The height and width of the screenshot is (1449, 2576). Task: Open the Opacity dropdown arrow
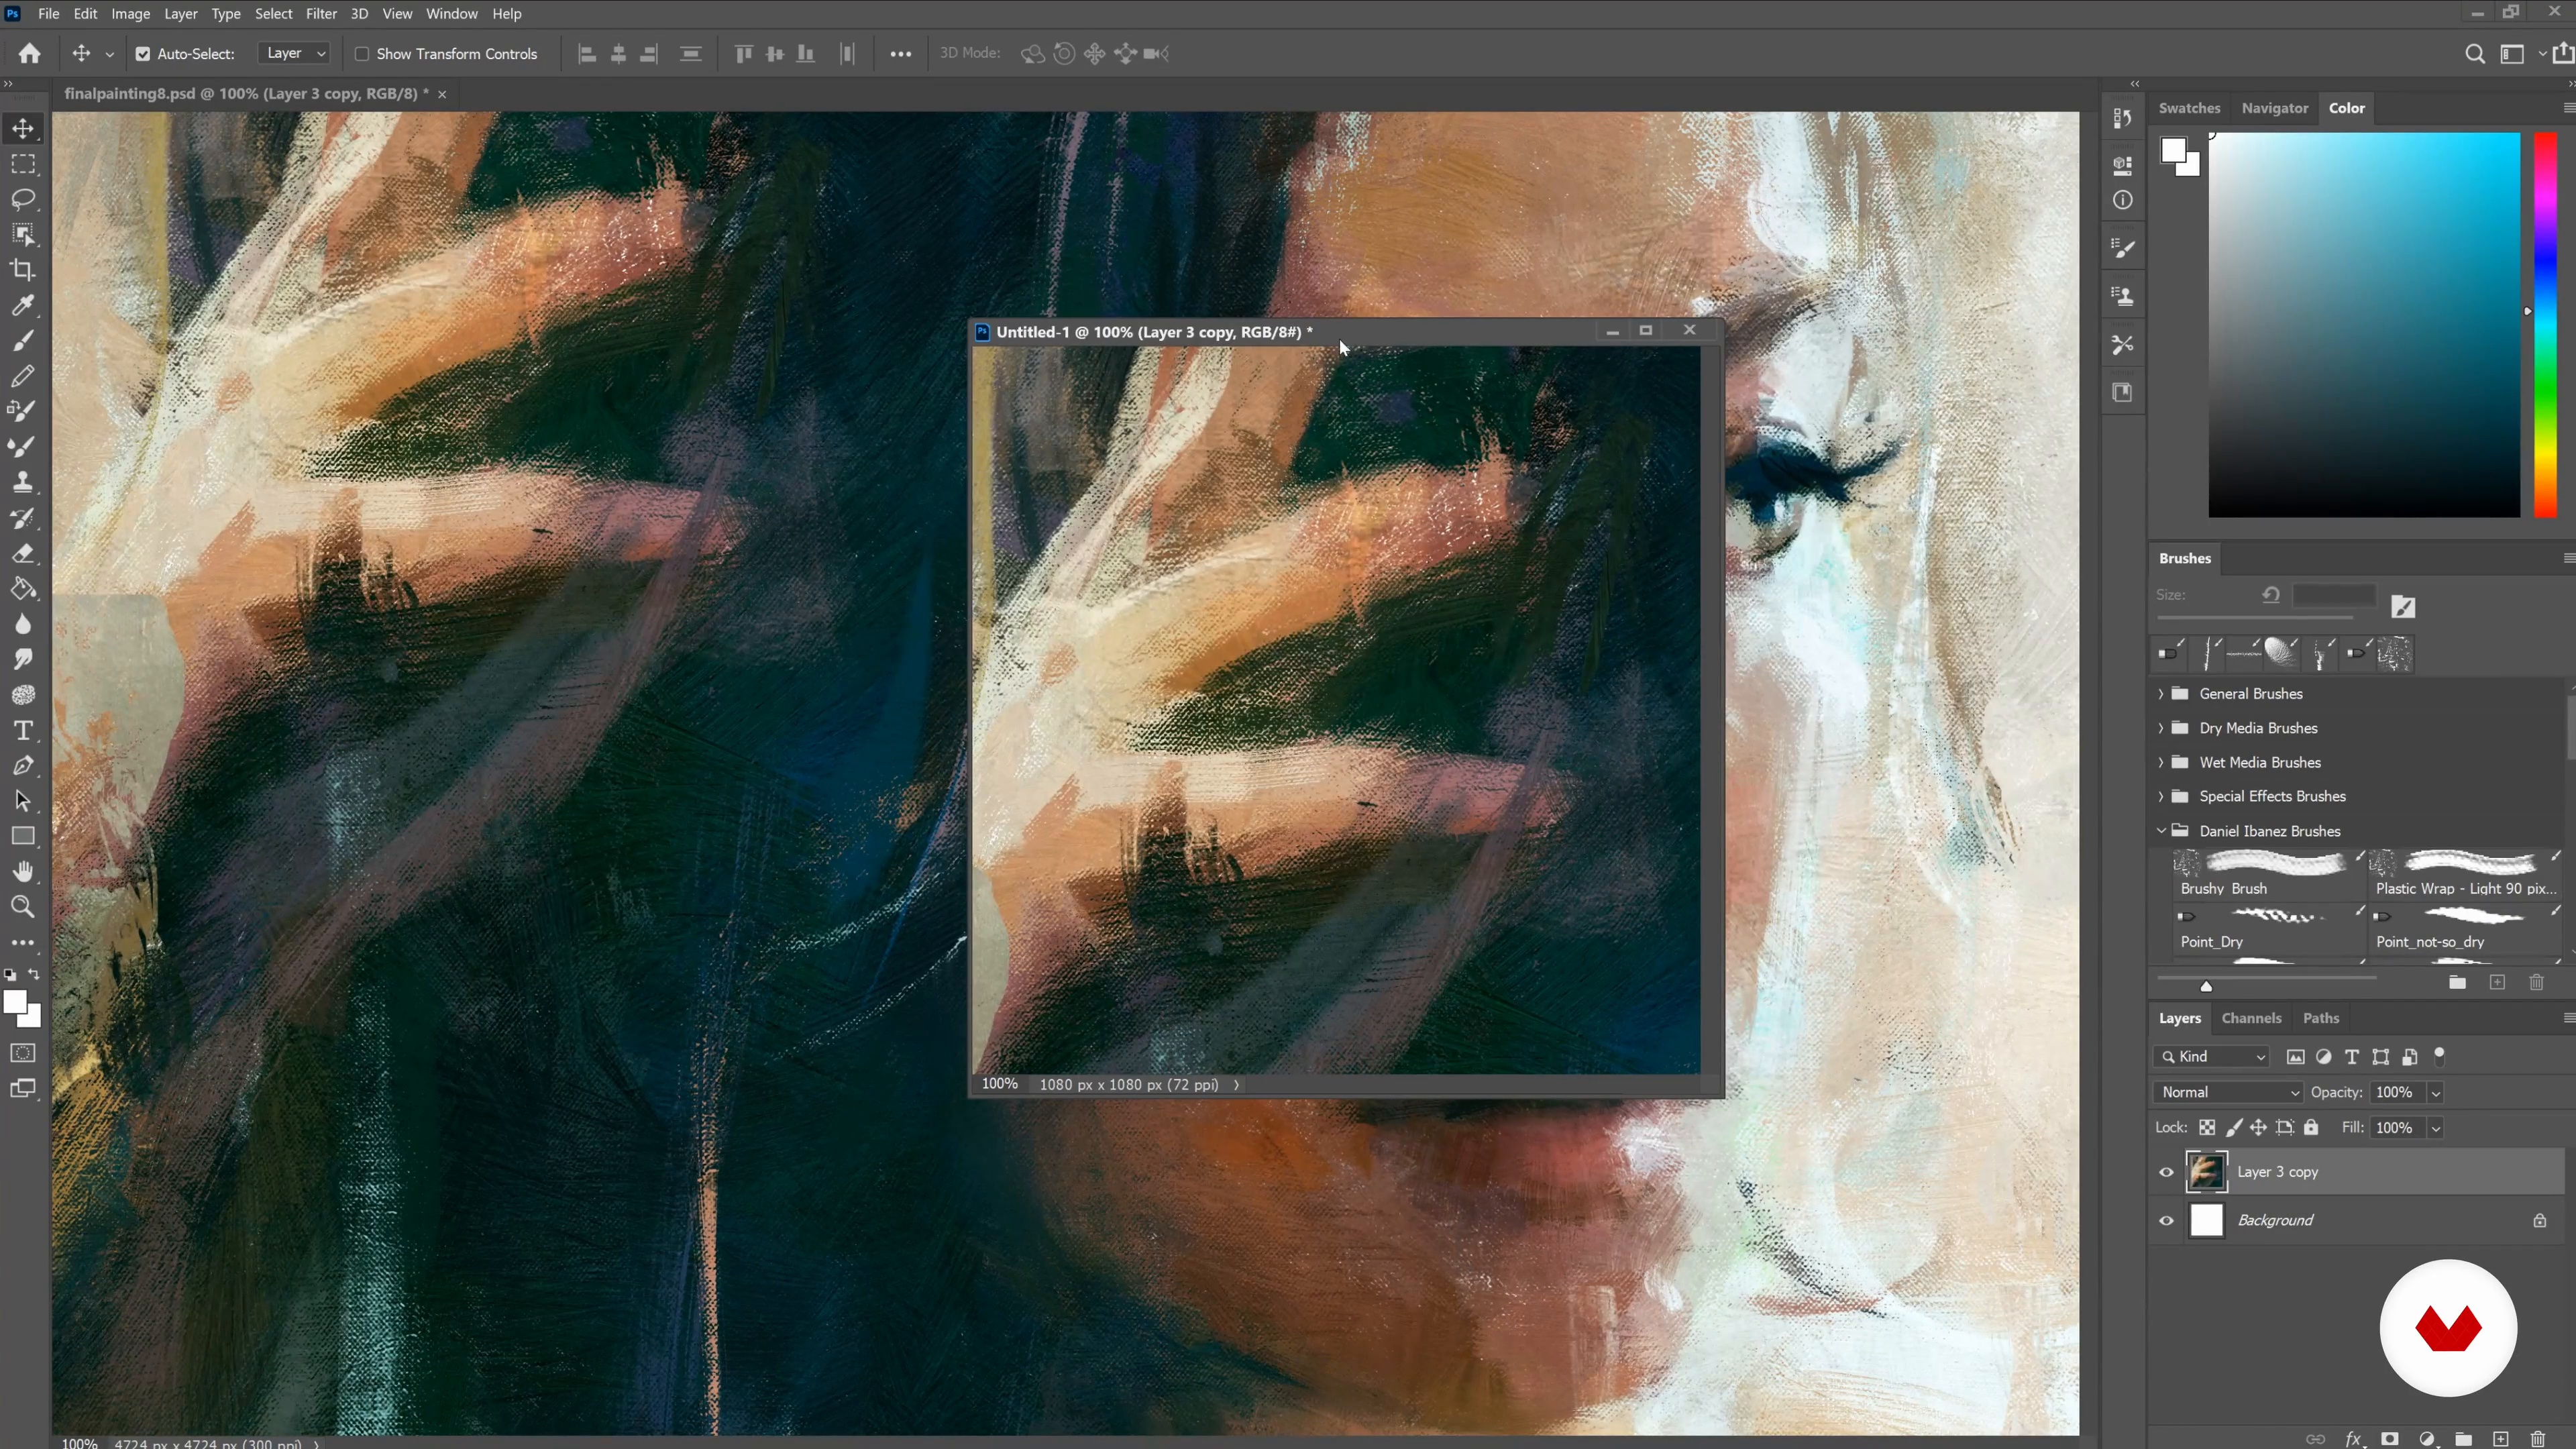coord(2436,1093)
